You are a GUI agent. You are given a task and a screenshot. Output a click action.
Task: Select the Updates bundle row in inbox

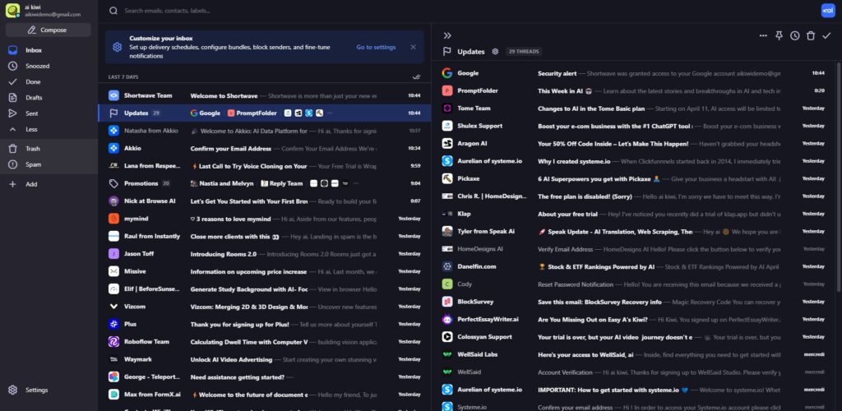pyautogui.click(x=264, y=113)
